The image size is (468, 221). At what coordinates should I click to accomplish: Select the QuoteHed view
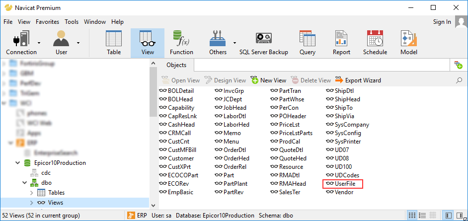[x=289, y=158]
